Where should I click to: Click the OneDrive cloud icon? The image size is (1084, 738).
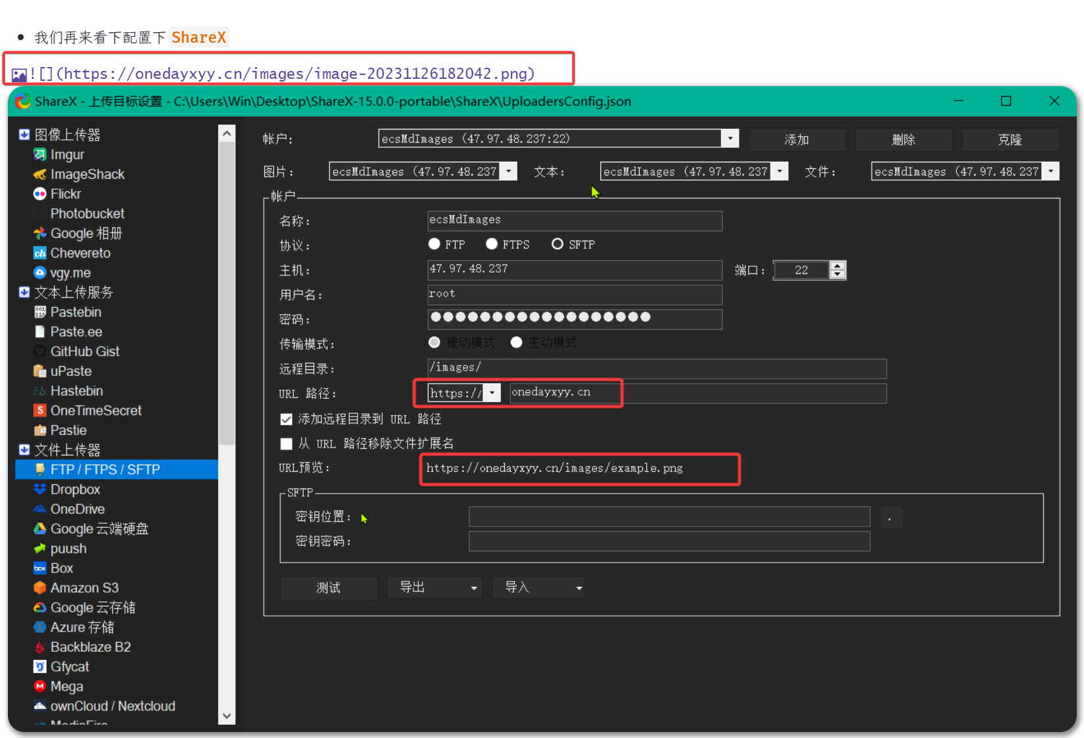tap(40, 509)
